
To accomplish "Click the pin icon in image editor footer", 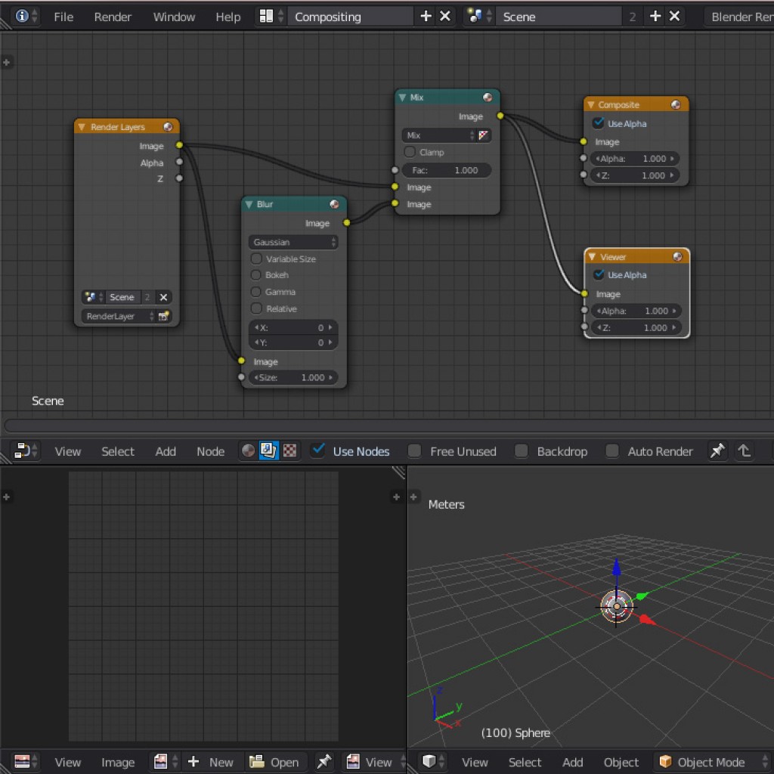I will pyautogui.click(x=324, y=762).
